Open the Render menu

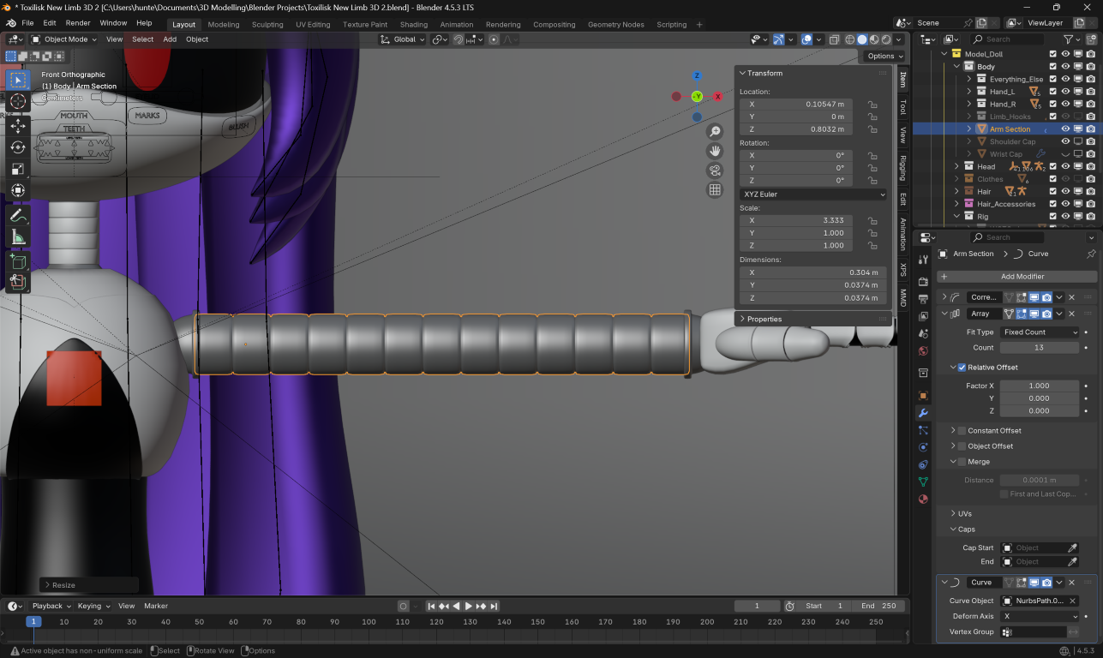click(78, 23)
